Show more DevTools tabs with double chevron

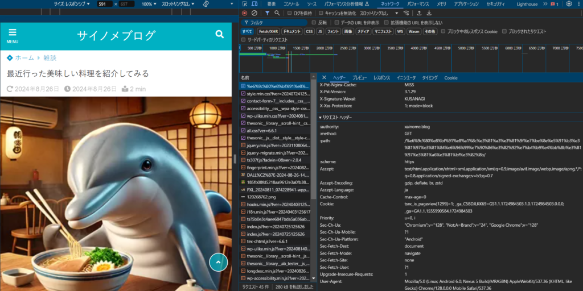point(545,4)
